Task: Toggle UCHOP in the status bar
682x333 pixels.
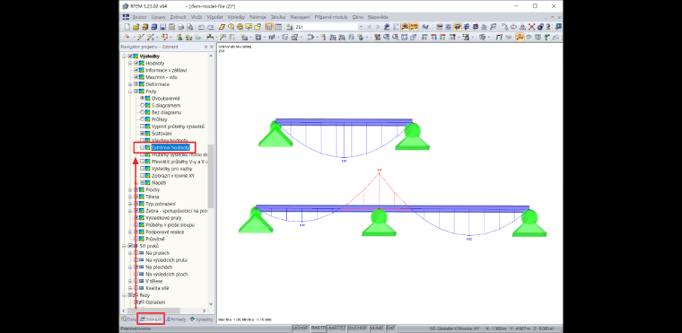Action: click(x=301, y=328)
